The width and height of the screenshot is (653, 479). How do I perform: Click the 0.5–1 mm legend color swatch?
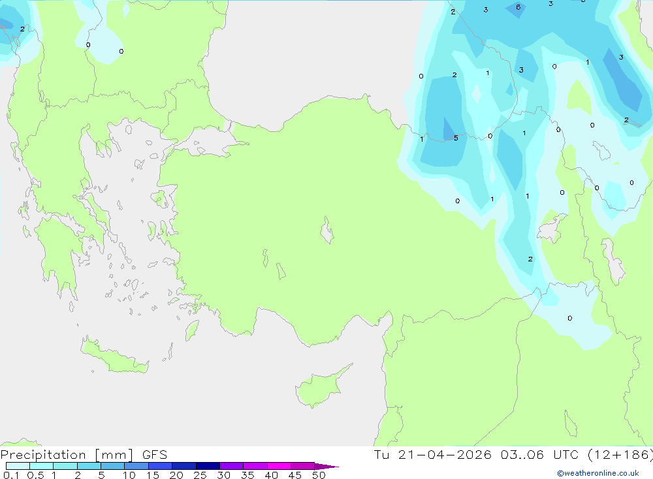coord(42,466)
